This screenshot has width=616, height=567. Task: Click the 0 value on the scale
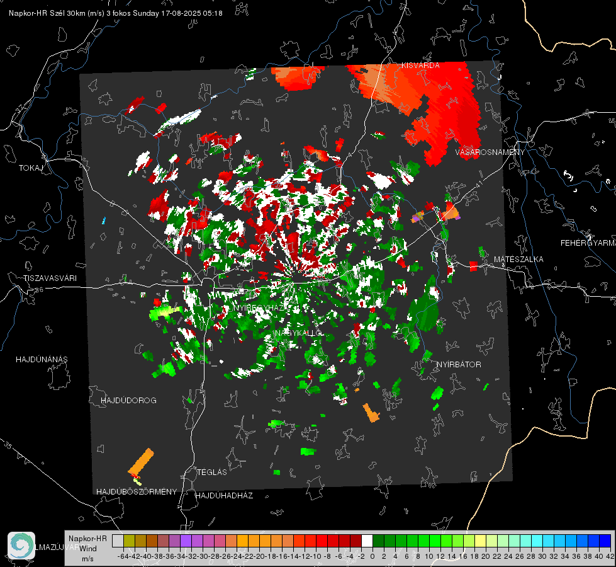tap(372, 556)
